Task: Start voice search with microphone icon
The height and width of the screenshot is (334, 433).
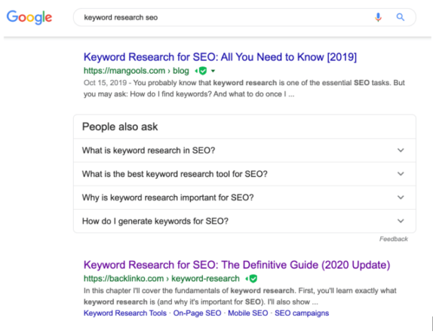Action: click(378, 17)
